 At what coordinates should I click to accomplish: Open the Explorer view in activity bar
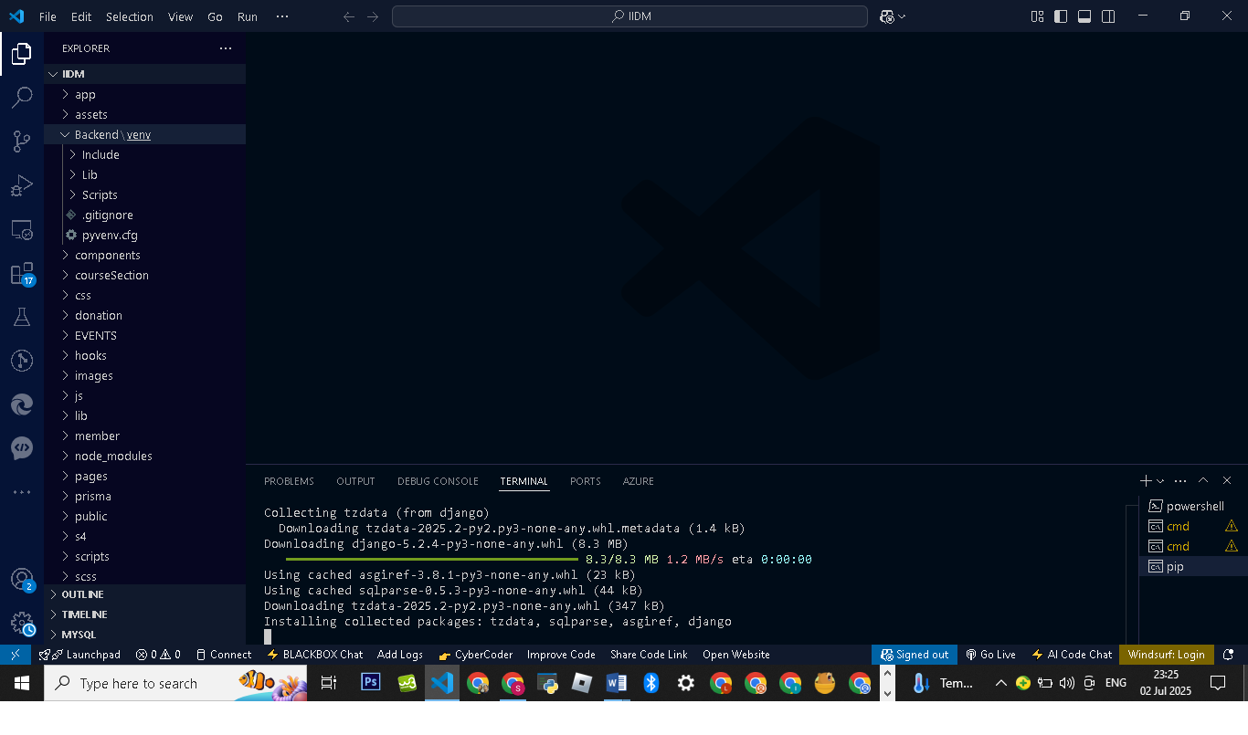22,54
